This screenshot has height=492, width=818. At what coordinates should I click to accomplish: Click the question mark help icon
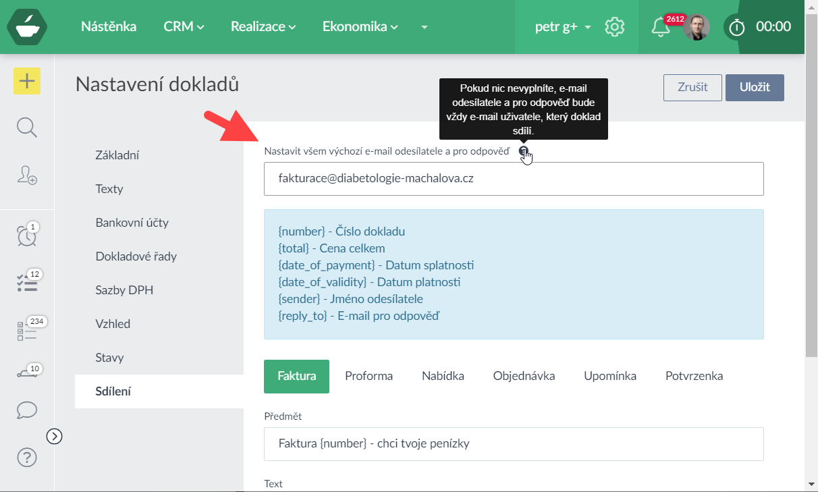pos(27,458)
